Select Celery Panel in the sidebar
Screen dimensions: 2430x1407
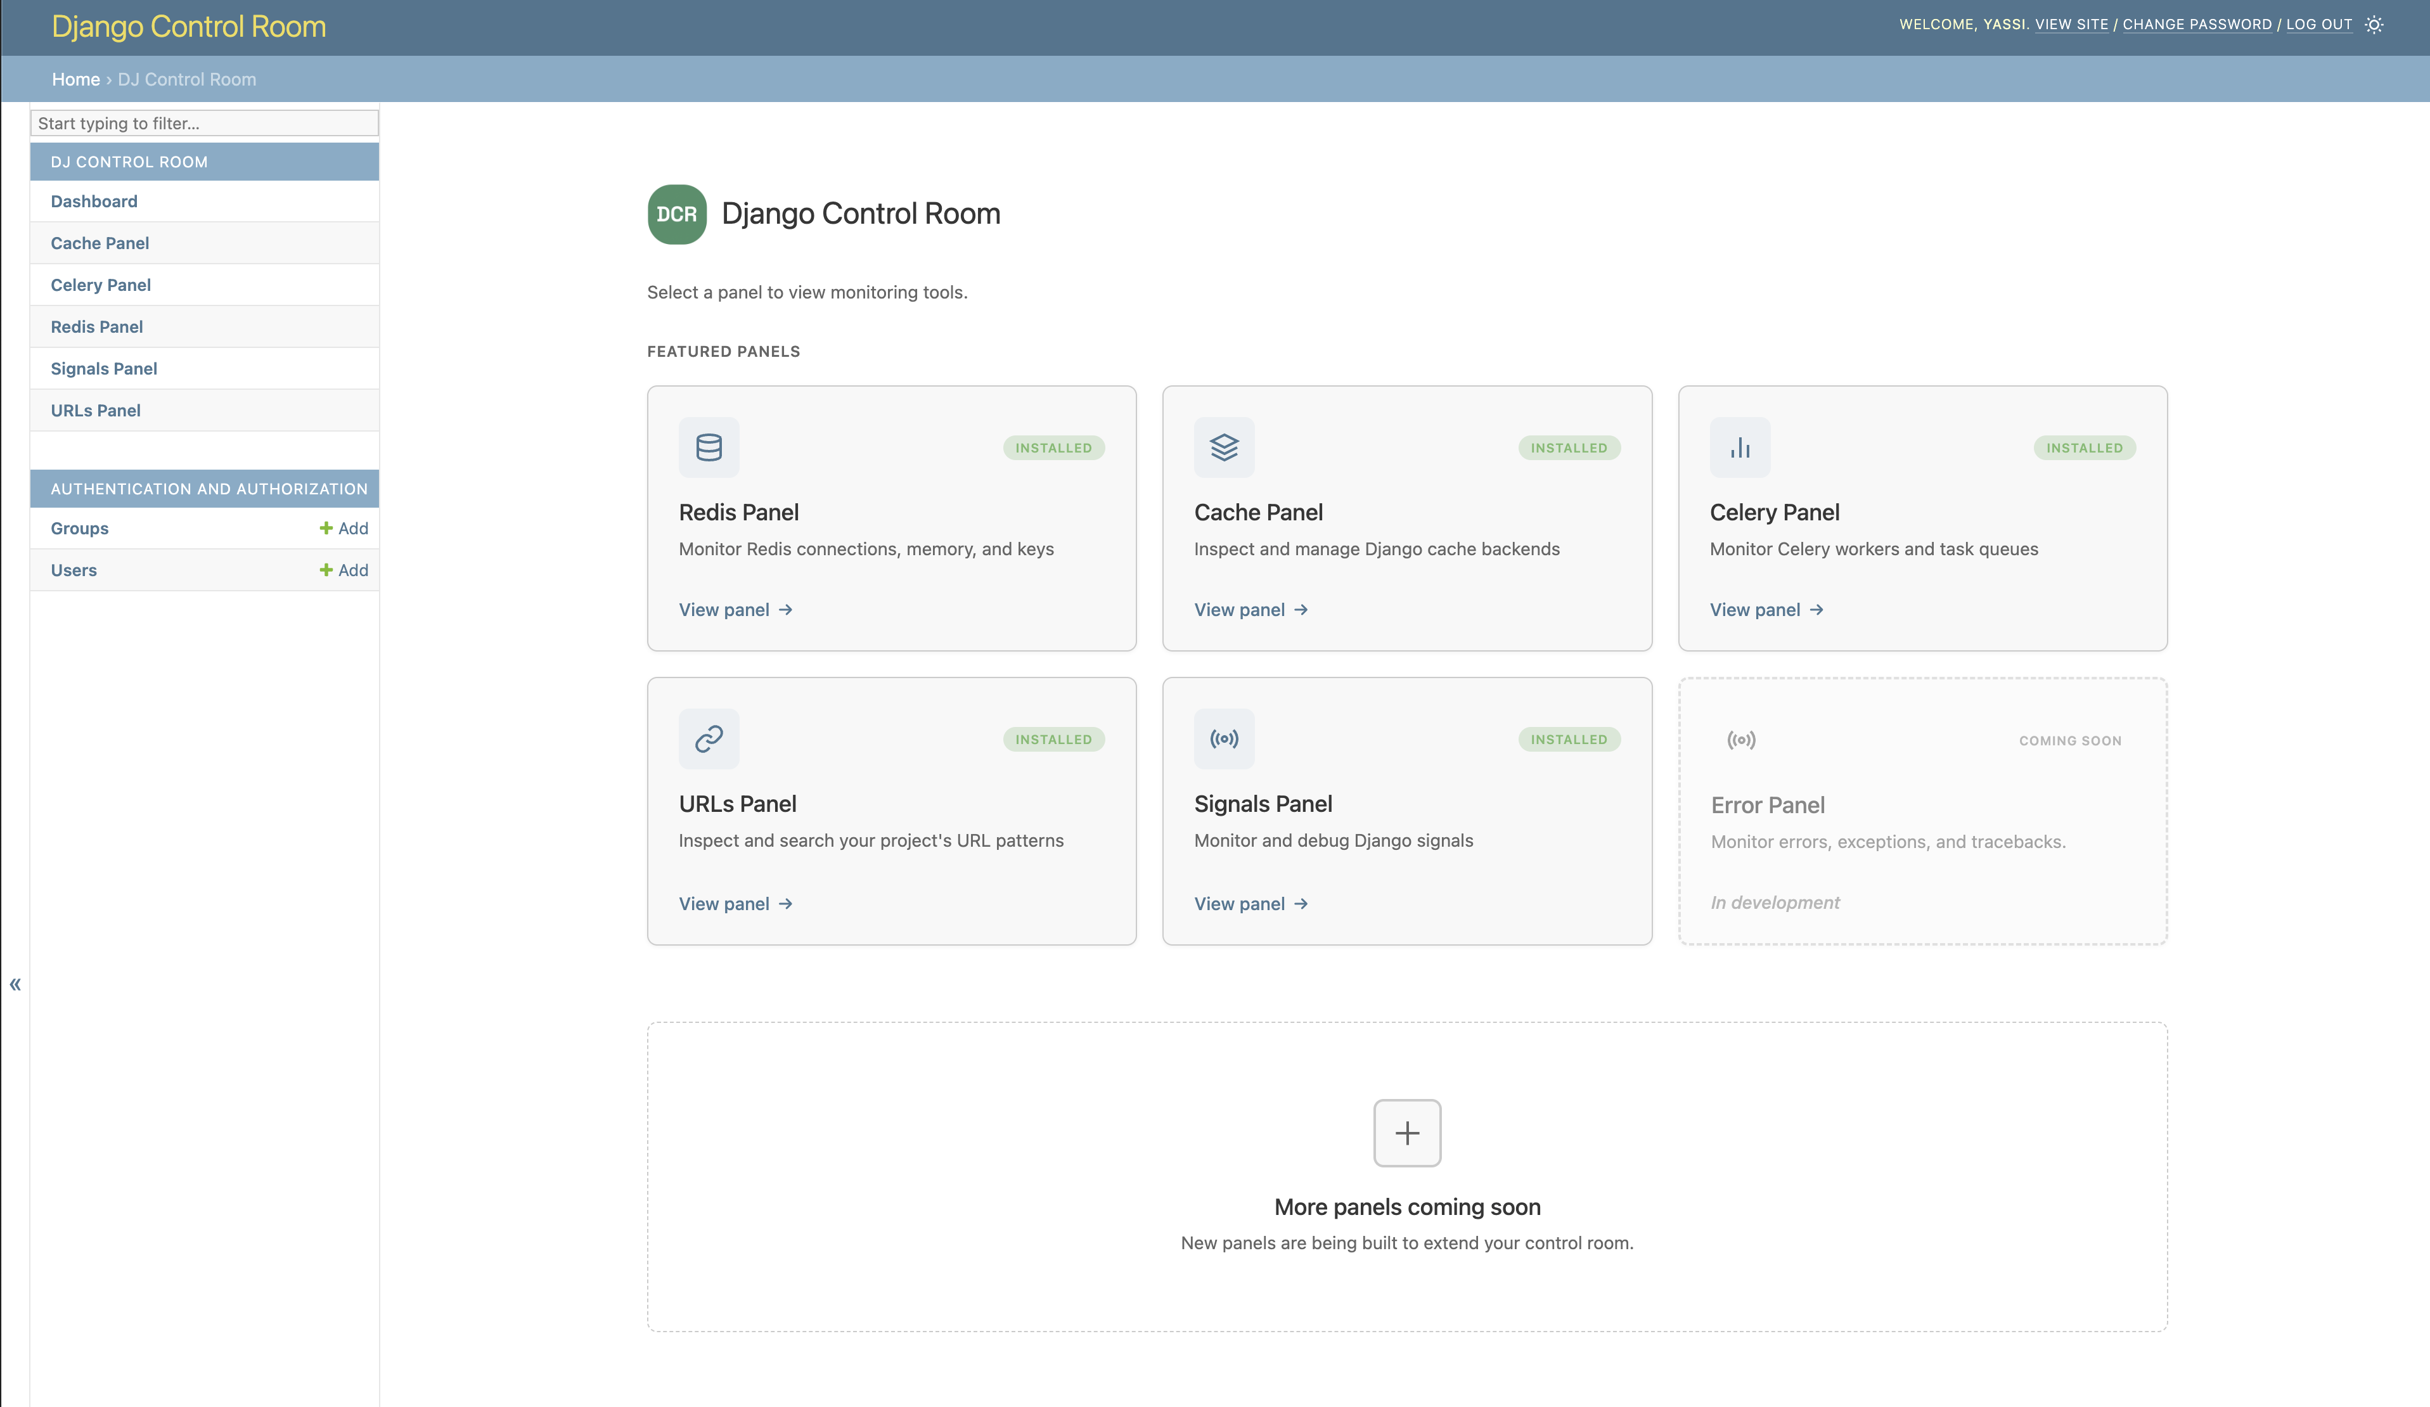[x=100, y=285]
